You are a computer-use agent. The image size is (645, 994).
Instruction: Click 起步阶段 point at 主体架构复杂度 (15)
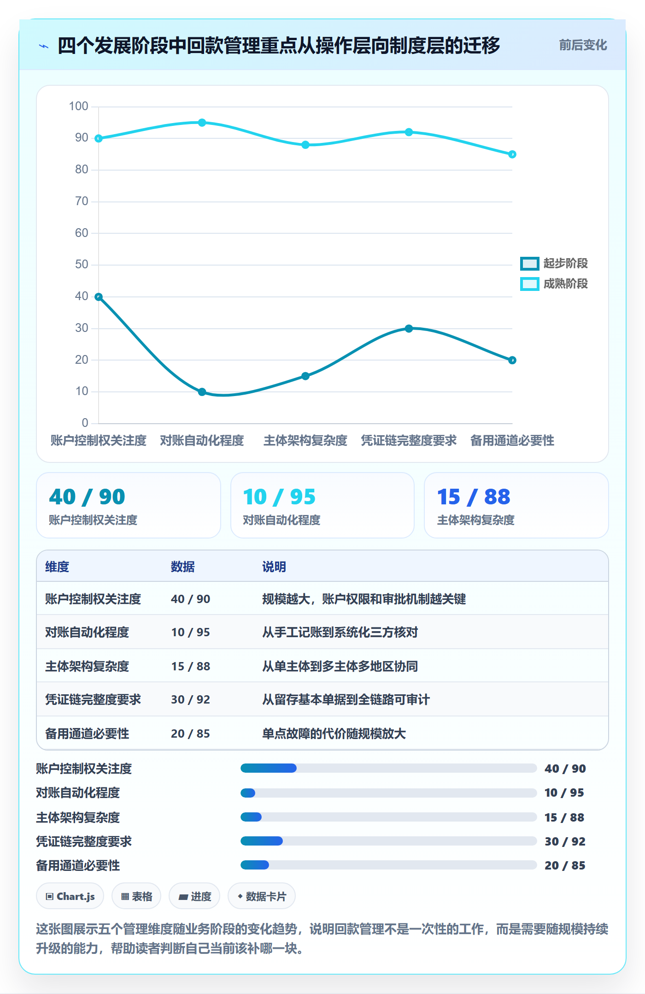point(305,376)
